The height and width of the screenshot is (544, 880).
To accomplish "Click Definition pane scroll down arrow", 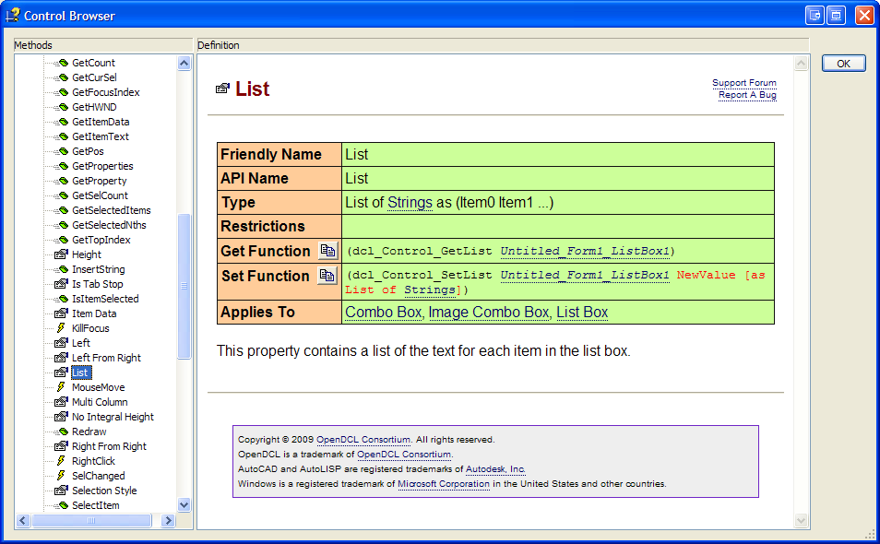I will pos(802,520).
